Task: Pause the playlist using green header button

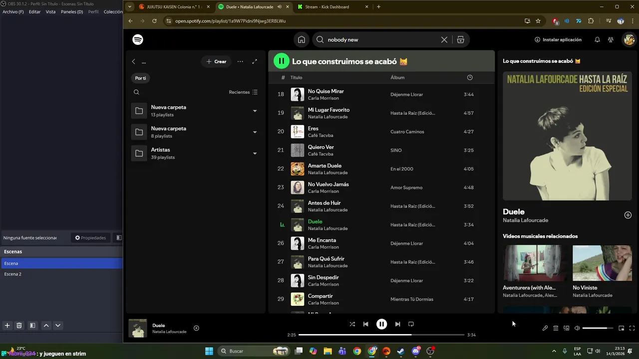Action: (x=282, y=61)
